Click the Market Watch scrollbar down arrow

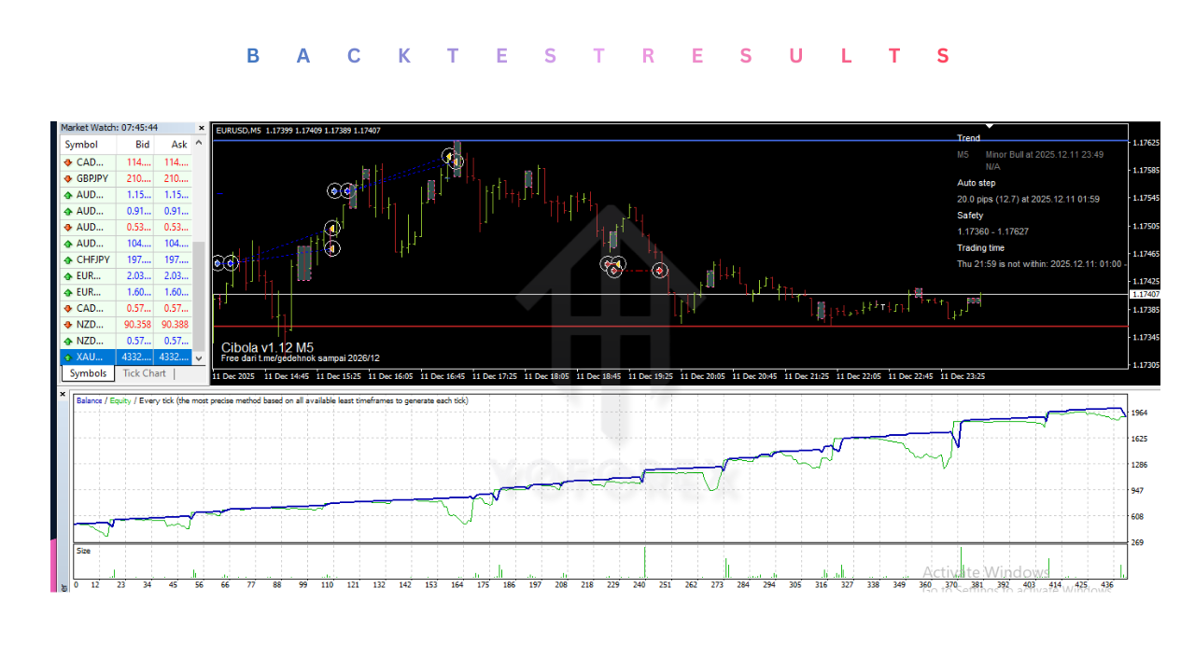[x=198, y=357]
